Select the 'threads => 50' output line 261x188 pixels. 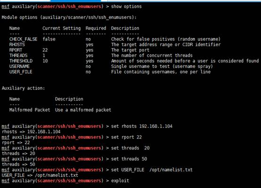coord(18,164)
